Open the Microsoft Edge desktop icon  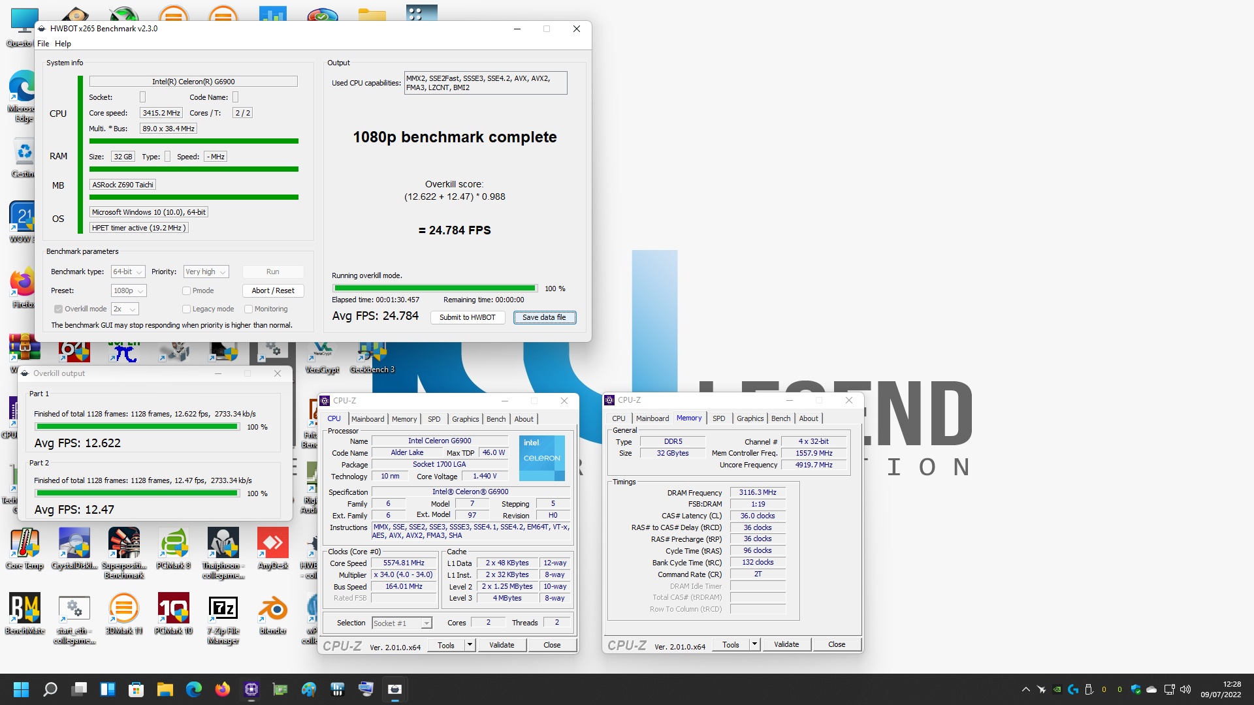click(x=22, y=96)
